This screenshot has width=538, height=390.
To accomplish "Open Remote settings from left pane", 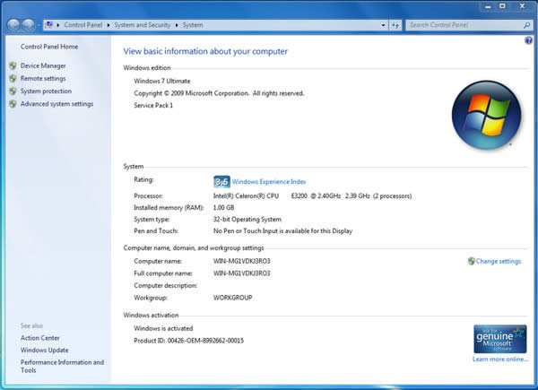I will click(43, 78).
